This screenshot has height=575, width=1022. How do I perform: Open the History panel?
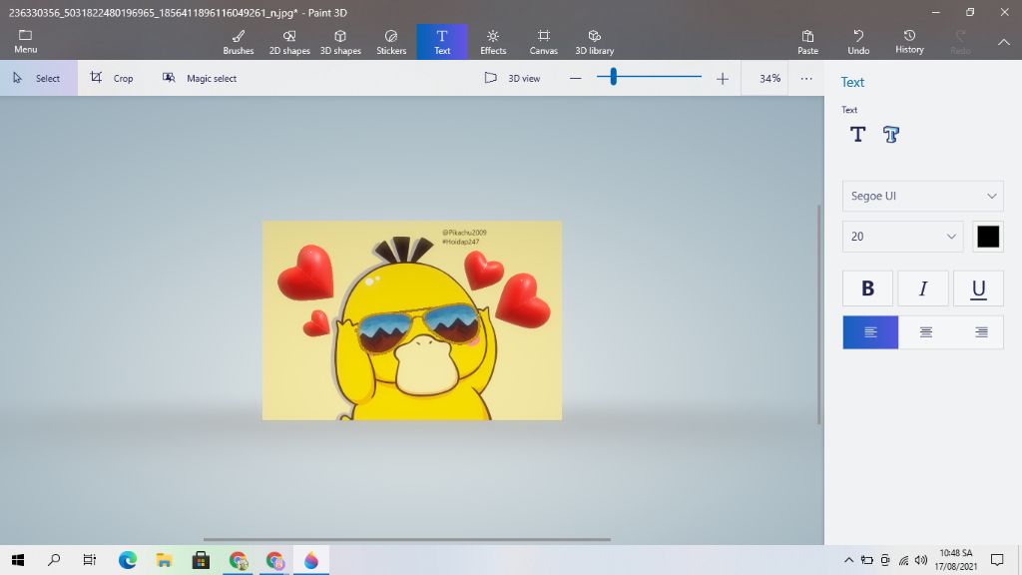point(909,42)
